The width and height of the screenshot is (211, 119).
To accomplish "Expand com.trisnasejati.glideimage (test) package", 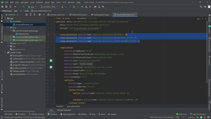I will pos(11,40).
